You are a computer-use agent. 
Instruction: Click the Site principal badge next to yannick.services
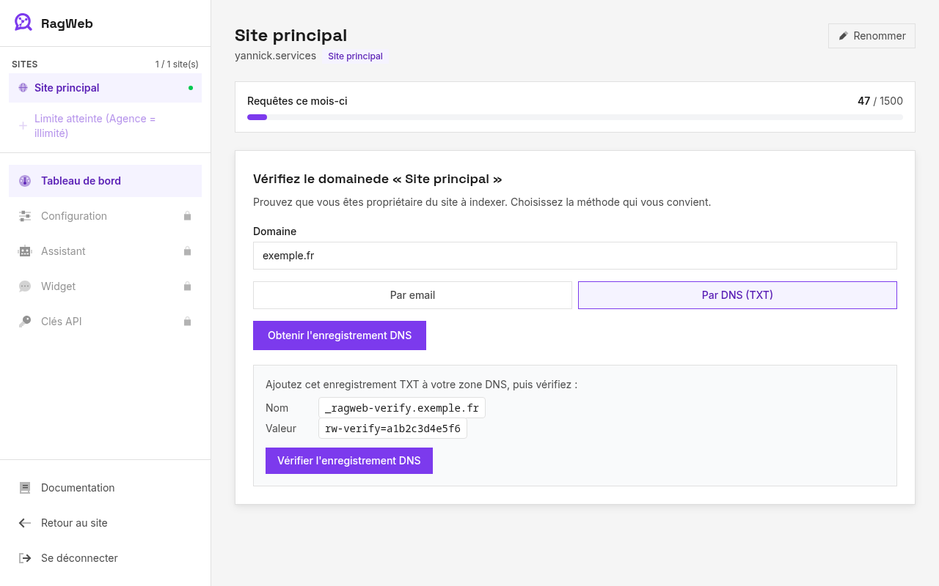click(355, 56)
